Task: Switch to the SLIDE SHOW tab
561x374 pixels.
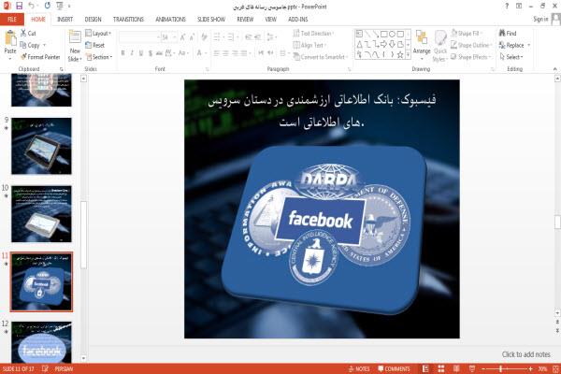Action: [211, 20]
